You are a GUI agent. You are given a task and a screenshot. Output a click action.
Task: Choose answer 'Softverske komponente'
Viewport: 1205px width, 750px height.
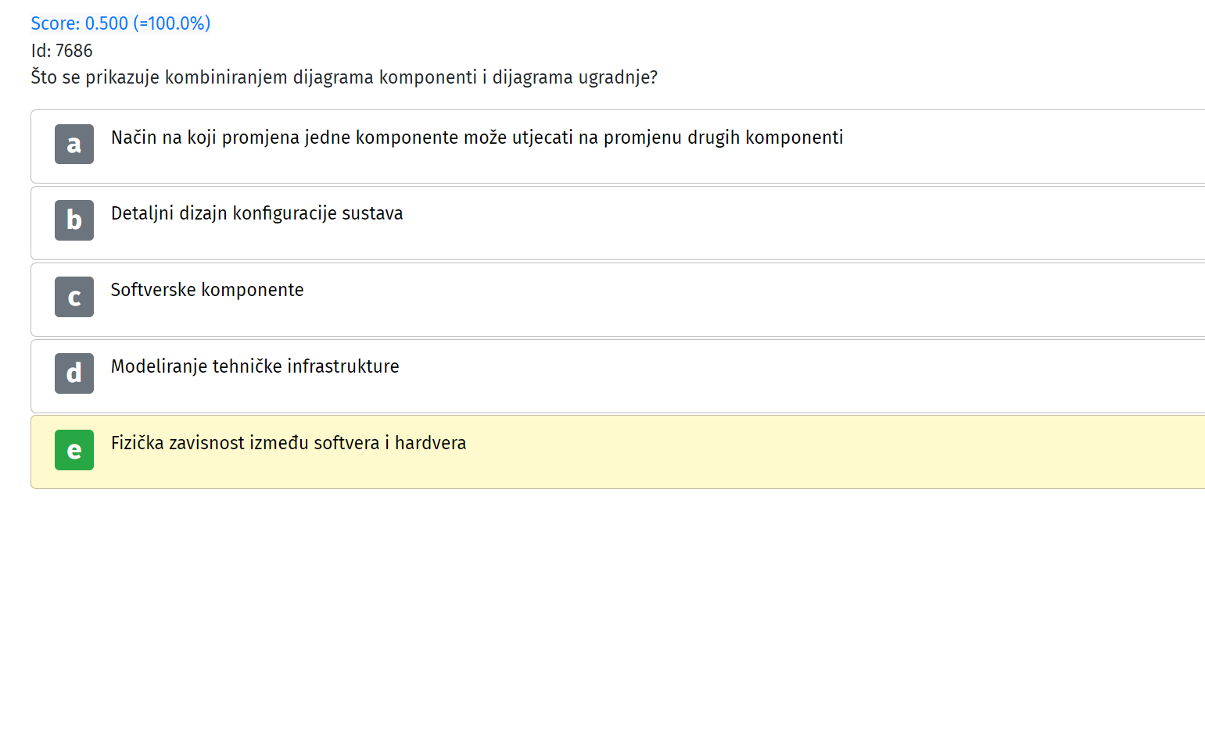tap(207, 290)
